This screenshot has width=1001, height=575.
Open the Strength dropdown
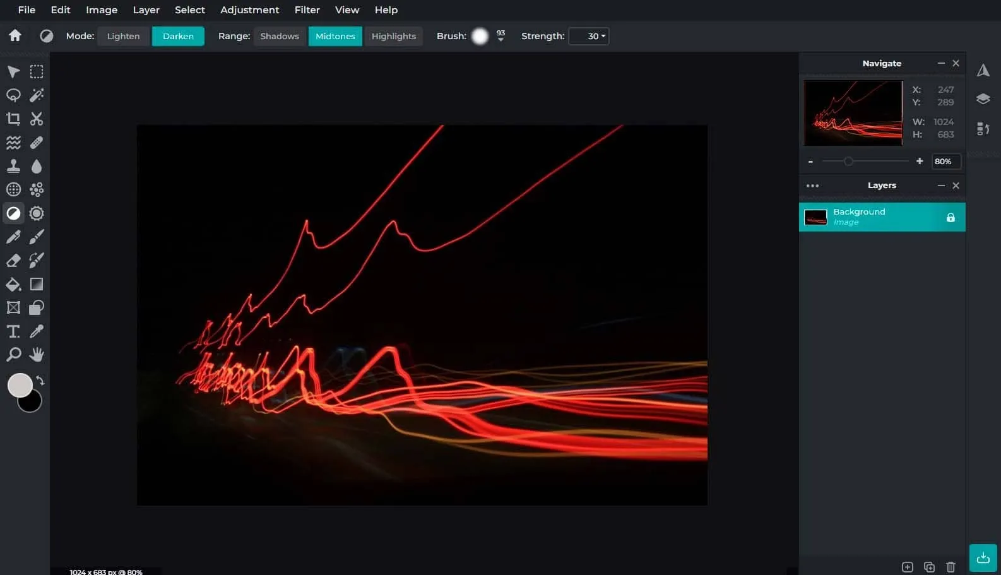pos(589,36)
